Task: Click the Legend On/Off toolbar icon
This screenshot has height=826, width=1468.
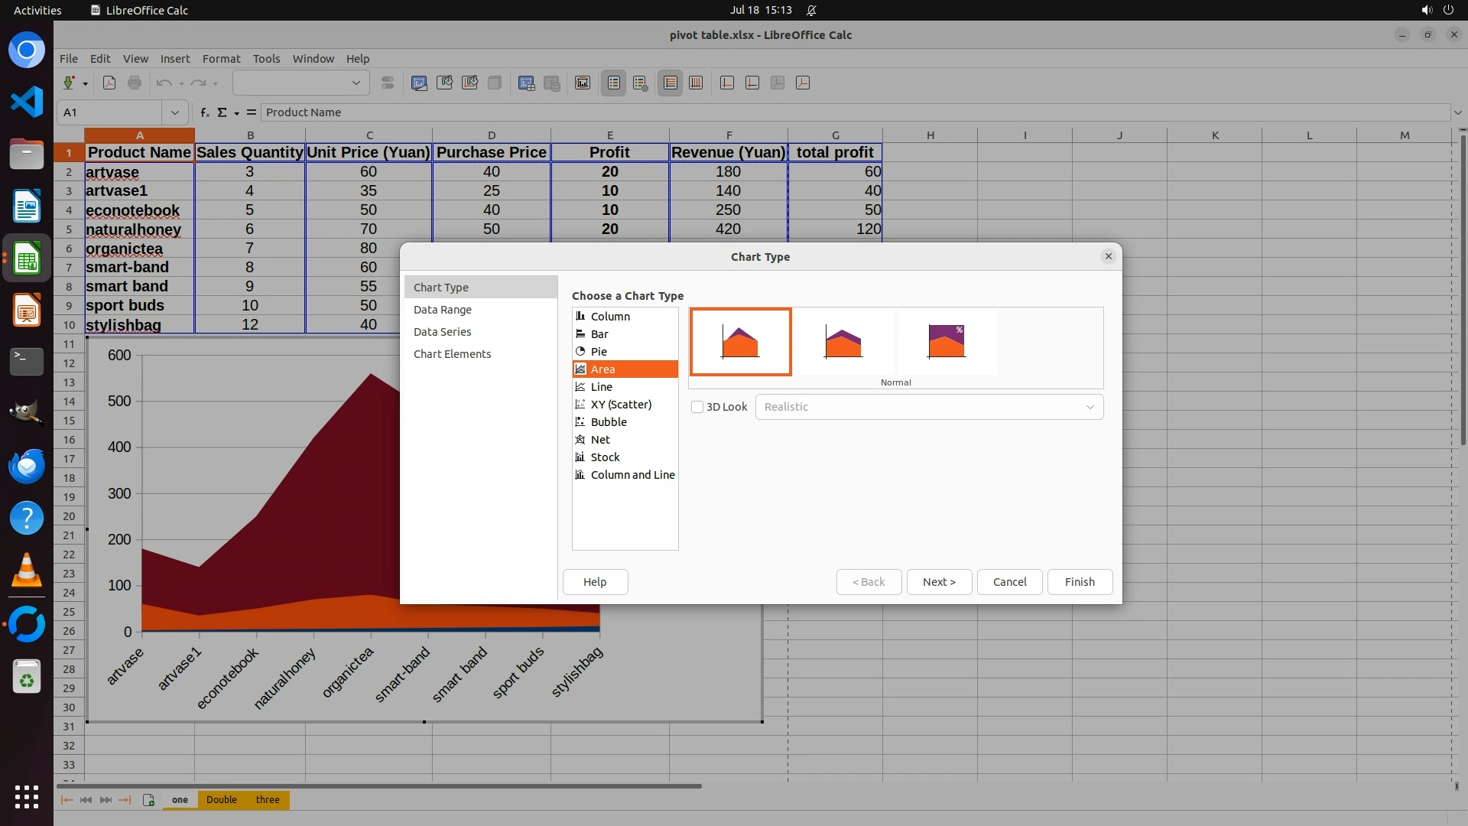Action: [x=614, y=83]
